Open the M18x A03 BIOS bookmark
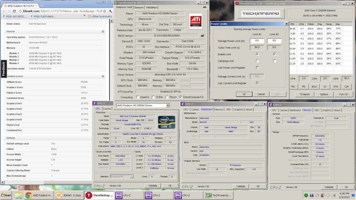The image size is (356, 200). [15, 16]
